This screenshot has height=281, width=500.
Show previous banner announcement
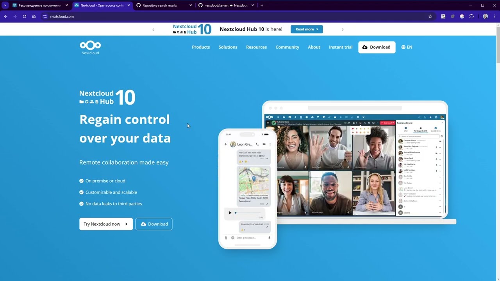tap(153, 30)
